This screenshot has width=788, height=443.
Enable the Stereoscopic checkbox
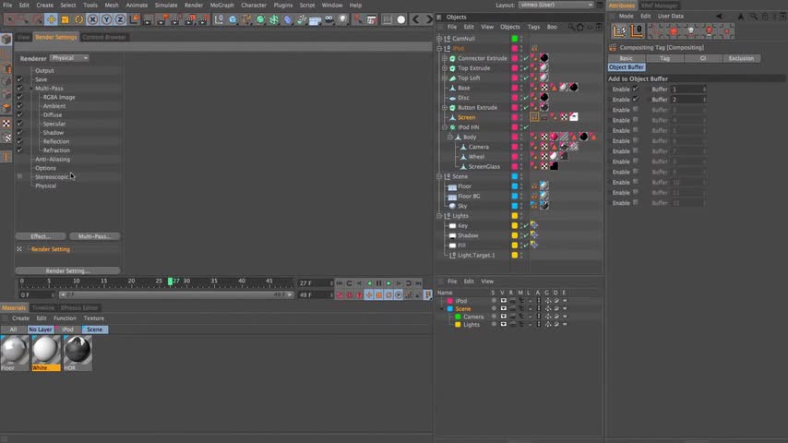pos(19,176)
